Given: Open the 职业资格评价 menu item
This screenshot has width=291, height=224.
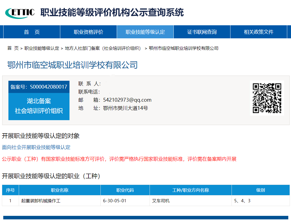Looking at the screenshot, I should (x=88, y=32).
